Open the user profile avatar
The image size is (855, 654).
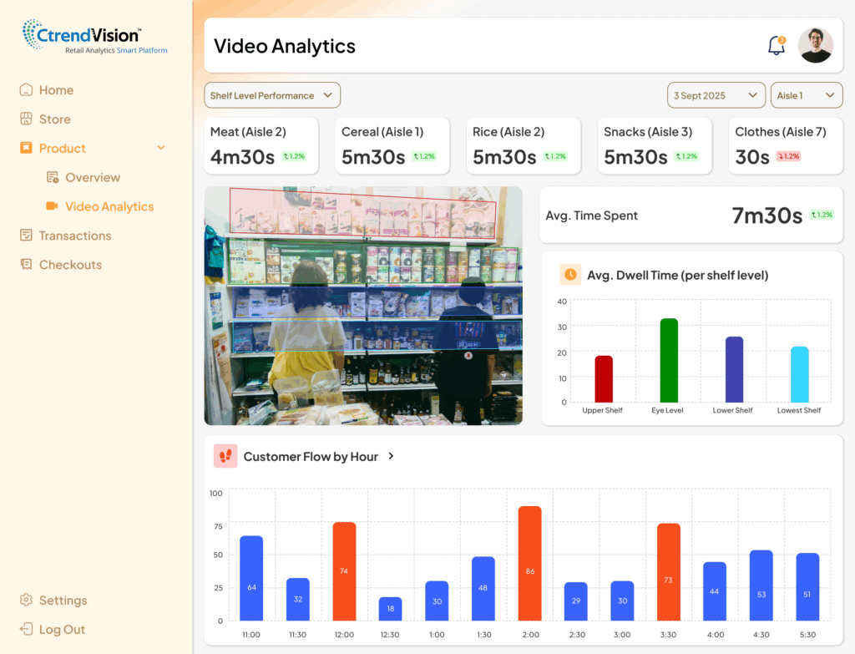(x=815, y=46)
